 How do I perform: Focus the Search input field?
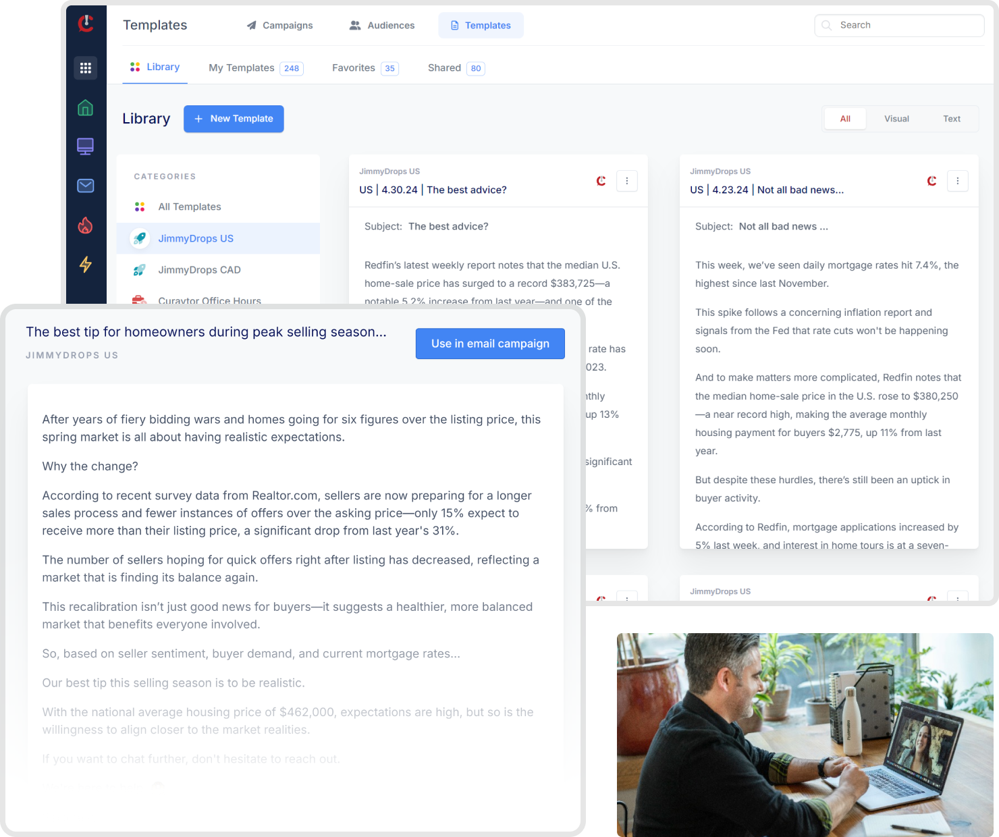pos(899,26)
